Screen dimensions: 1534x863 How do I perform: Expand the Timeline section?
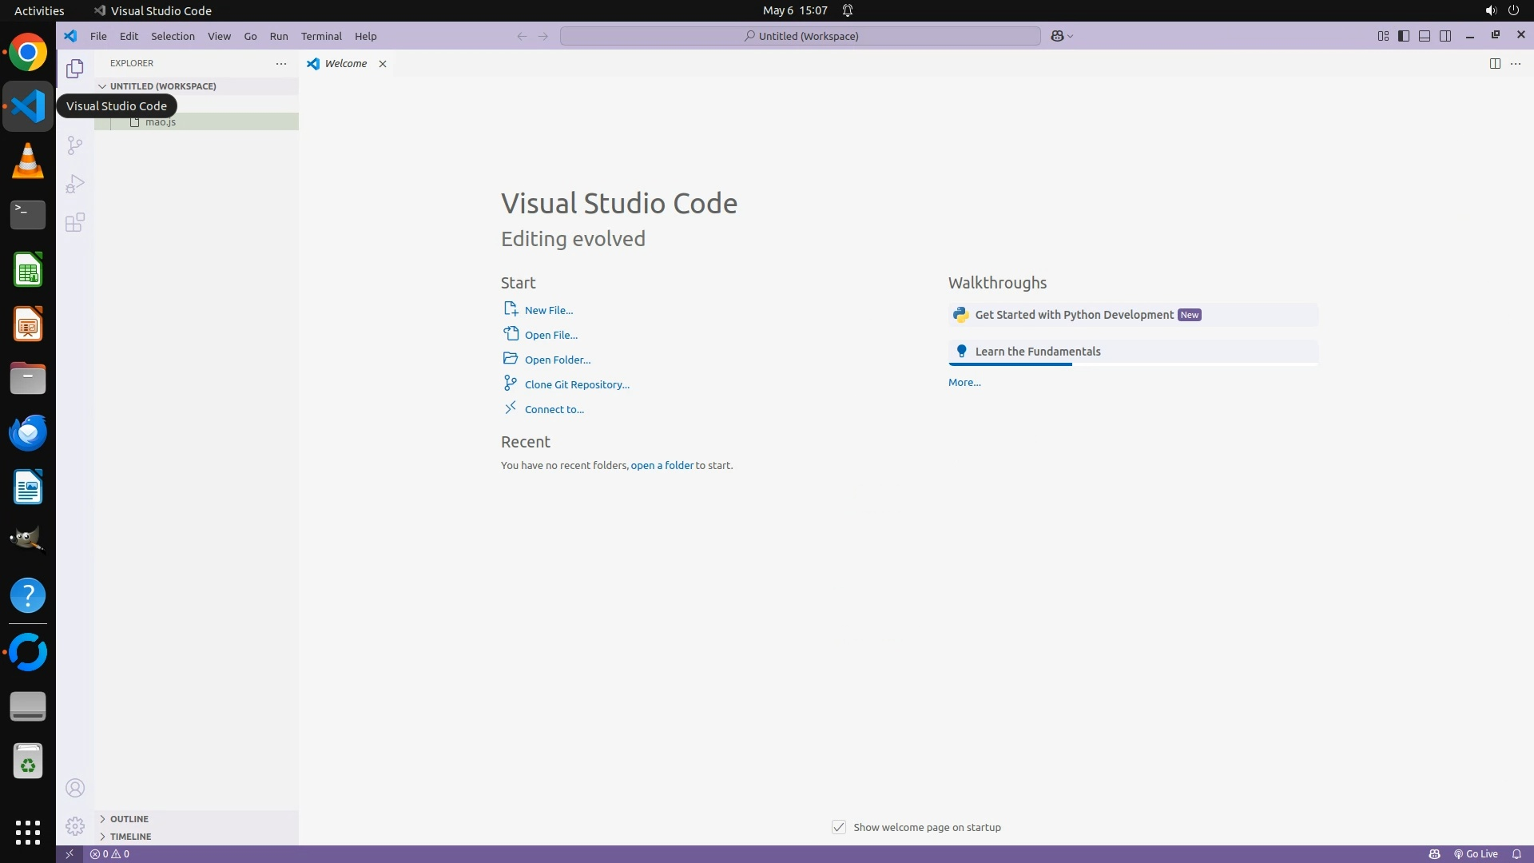[130, 836]
